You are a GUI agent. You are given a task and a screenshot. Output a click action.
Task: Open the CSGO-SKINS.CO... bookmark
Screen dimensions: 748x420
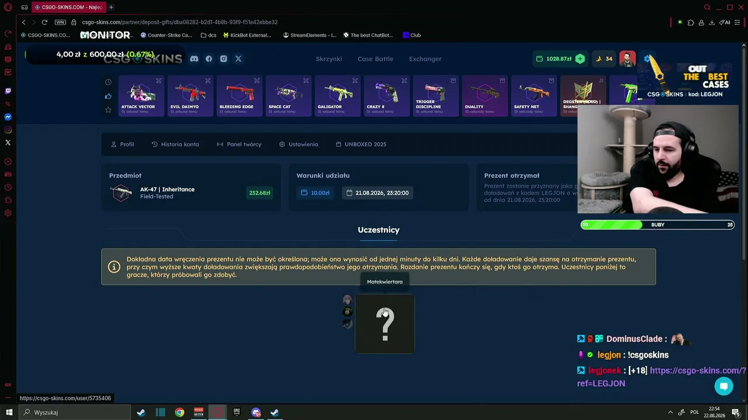coord(45,35)
